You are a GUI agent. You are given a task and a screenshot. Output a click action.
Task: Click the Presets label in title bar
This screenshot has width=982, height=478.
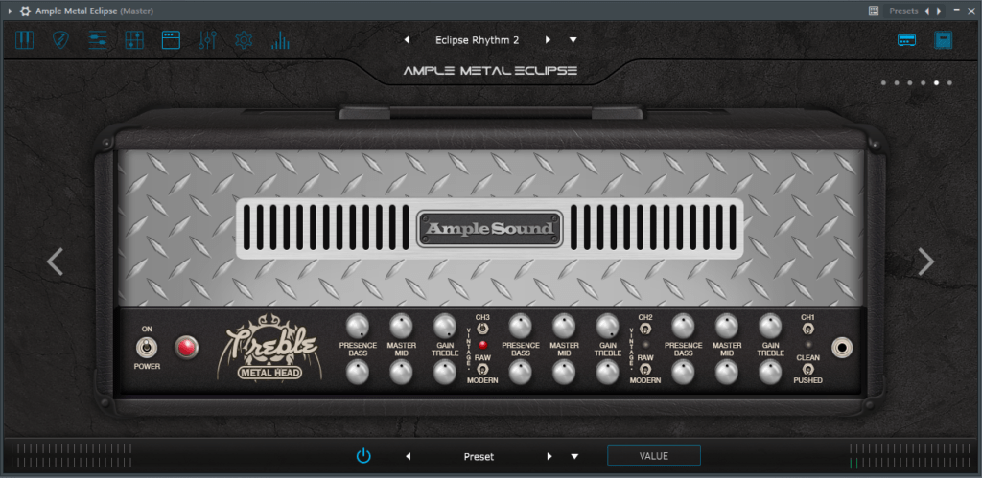pos(903,11)
